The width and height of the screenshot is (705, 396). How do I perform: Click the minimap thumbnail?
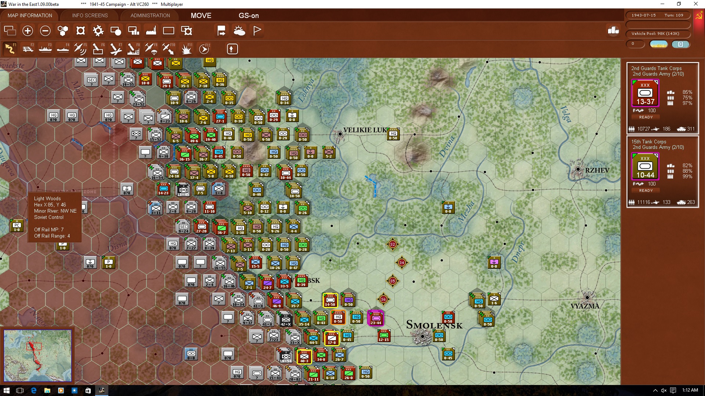pyautogui.click(x=38, y=355)
